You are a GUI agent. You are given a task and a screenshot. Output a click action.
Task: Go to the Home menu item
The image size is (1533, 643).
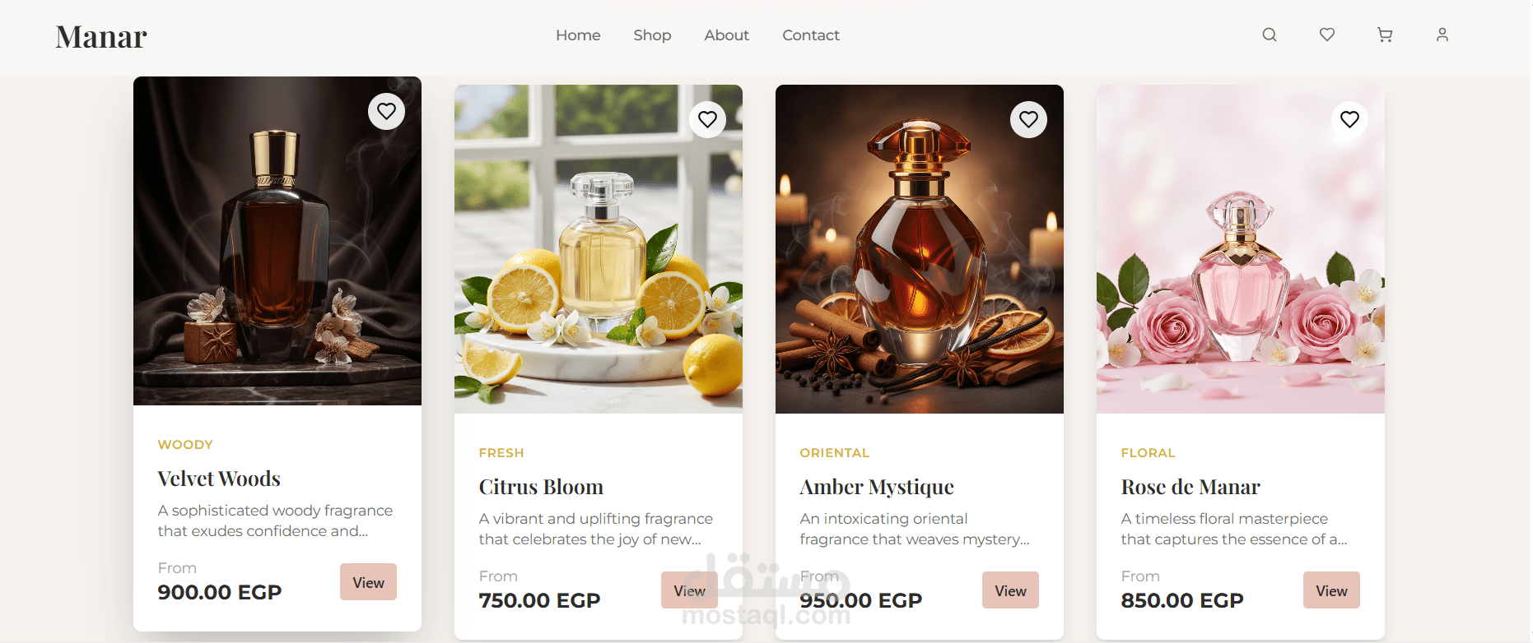[578, 35]
